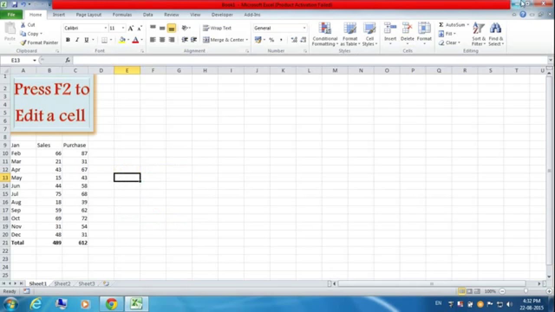555x312 pixels.
Task: Align text to the right
Action: tap(172, 40)
